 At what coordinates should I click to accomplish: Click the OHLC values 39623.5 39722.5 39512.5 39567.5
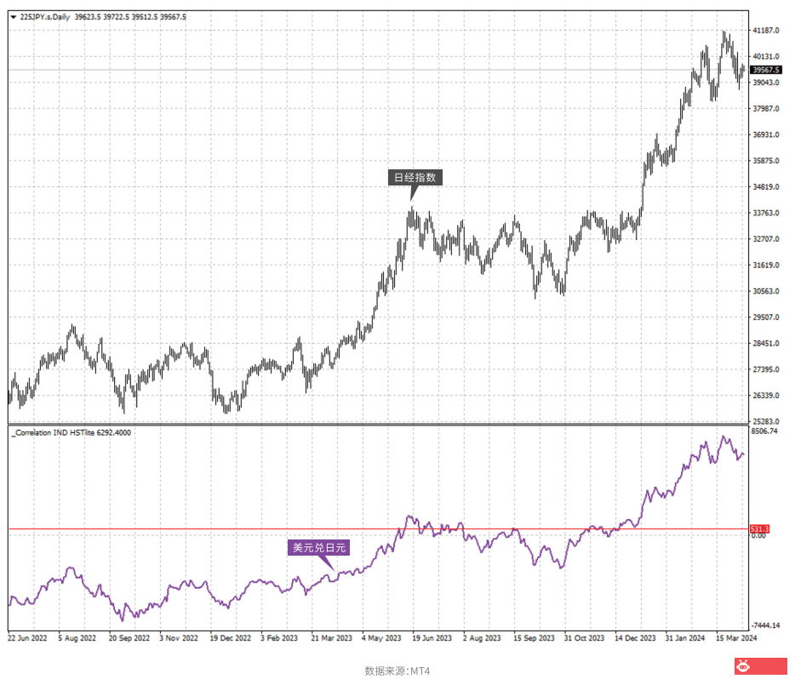(130, 17)
